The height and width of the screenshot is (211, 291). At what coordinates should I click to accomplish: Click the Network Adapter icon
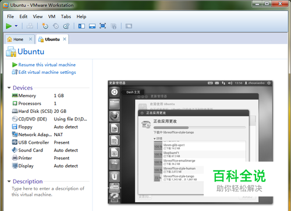pos(15,134)
